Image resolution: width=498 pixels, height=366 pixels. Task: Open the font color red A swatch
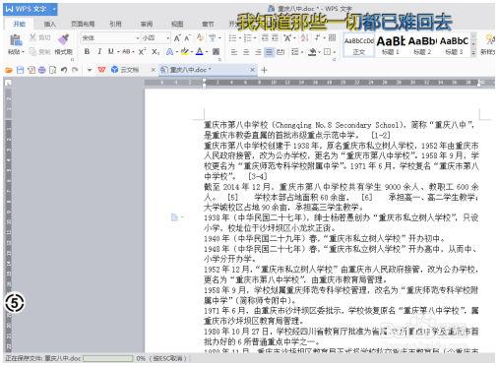tap(199, 52)
